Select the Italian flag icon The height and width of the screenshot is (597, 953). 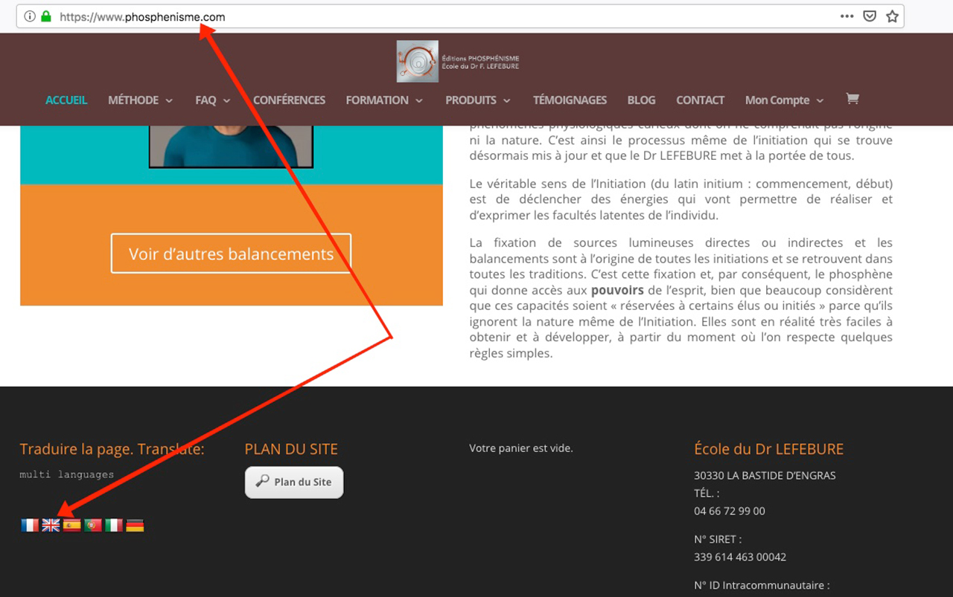[114, 526]
